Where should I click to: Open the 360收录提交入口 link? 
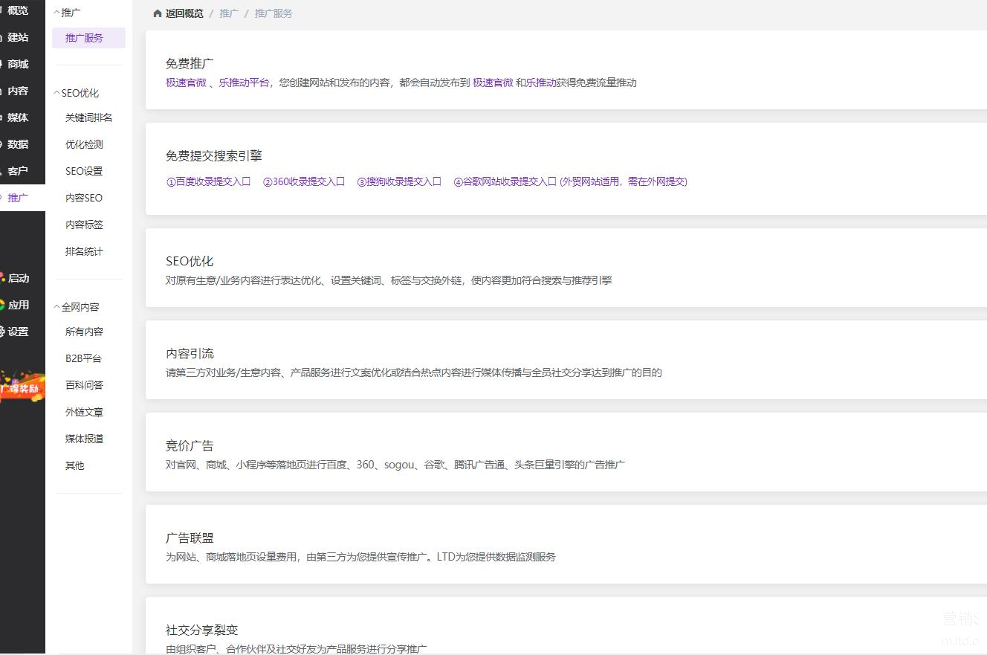[304, 181]
